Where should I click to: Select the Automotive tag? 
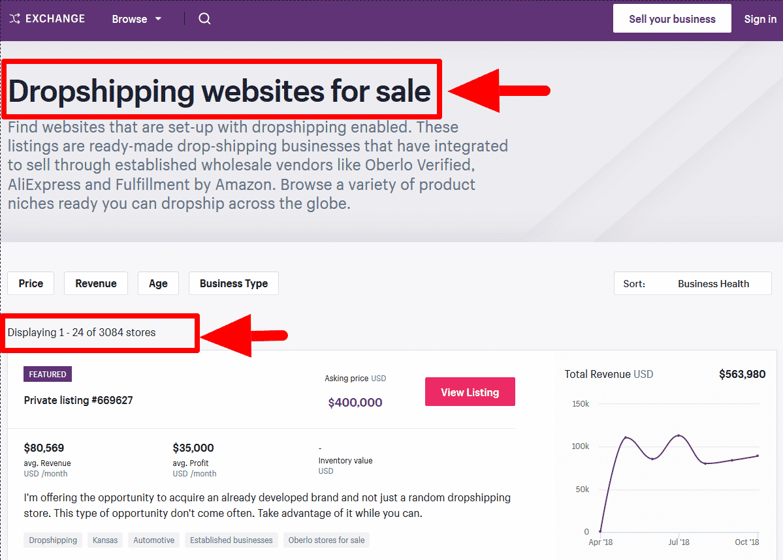[x=154, y=540]
